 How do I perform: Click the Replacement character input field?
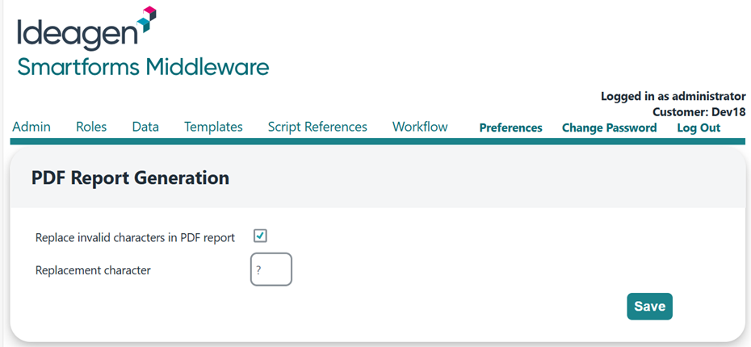click(x=271, y=270)
